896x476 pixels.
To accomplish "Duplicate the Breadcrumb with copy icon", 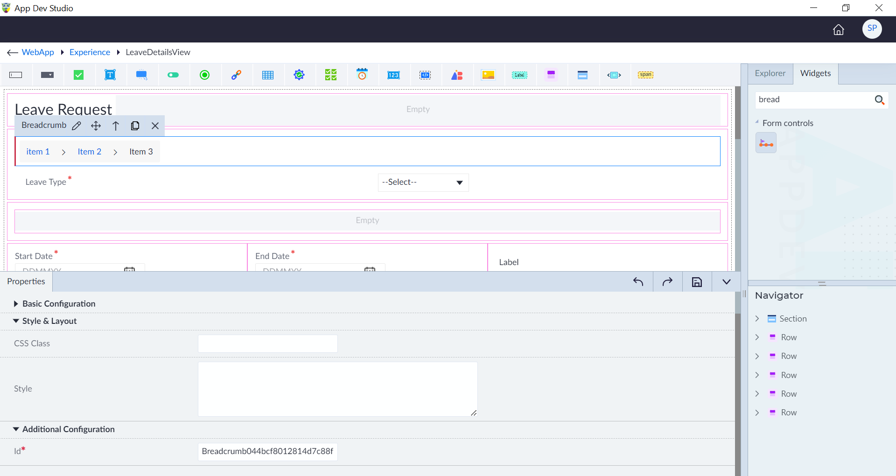I will 135,126.
